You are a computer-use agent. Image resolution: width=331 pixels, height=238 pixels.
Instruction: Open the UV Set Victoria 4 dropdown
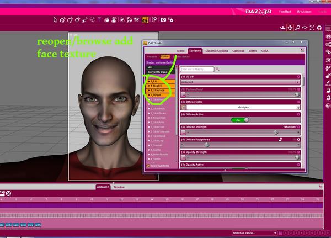[240, 82]
